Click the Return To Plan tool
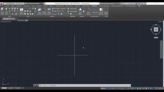 (44, 11)
